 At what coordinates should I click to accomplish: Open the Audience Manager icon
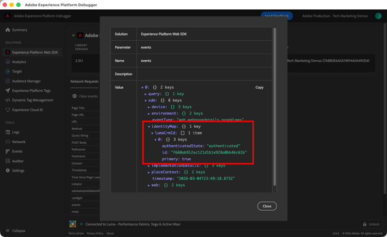click(x=8, y=81)
